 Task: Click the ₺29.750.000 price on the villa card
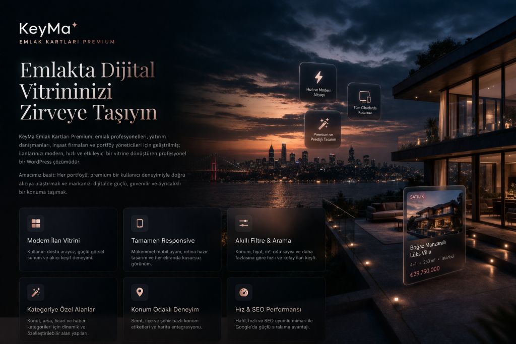point(425,269)
